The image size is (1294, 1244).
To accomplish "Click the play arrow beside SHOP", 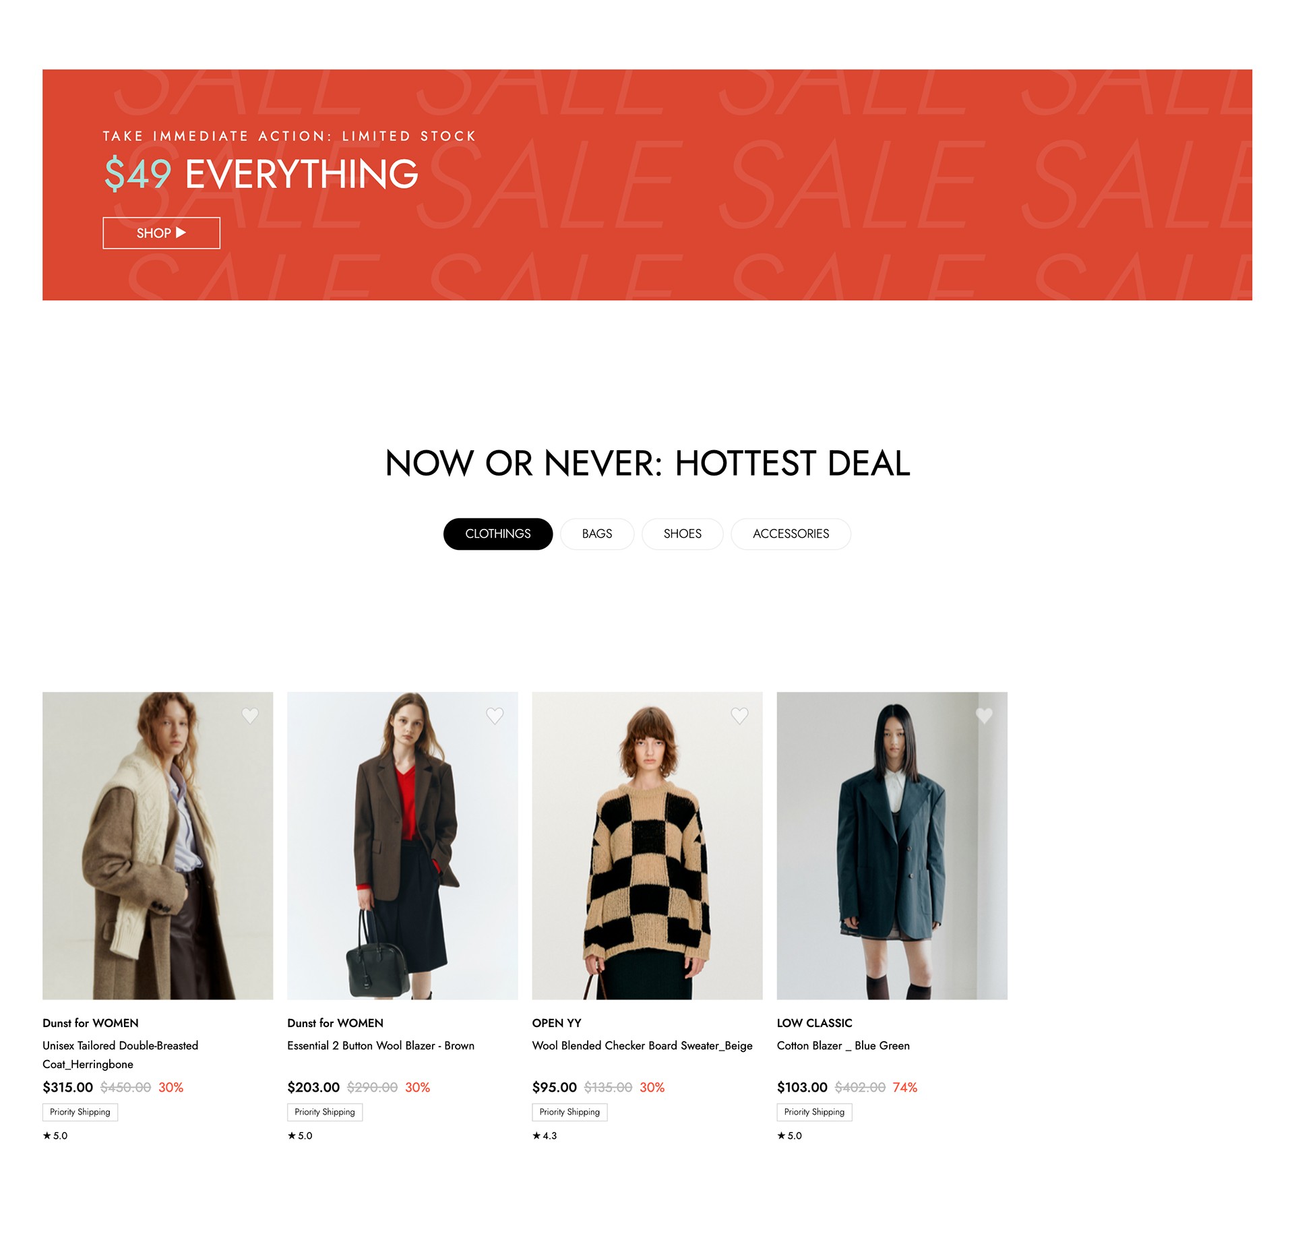I will pos(181,232).
